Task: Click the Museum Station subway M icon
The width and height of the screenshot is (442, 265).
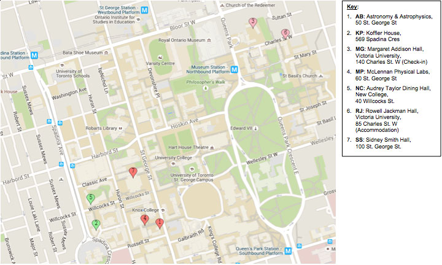Action: click(234, 69)
